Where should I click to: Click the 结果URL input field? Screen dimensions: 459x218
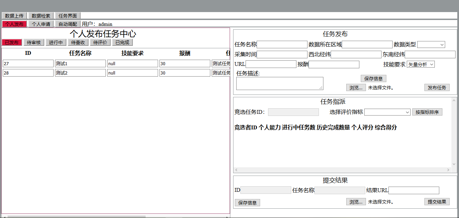(414, 190)
